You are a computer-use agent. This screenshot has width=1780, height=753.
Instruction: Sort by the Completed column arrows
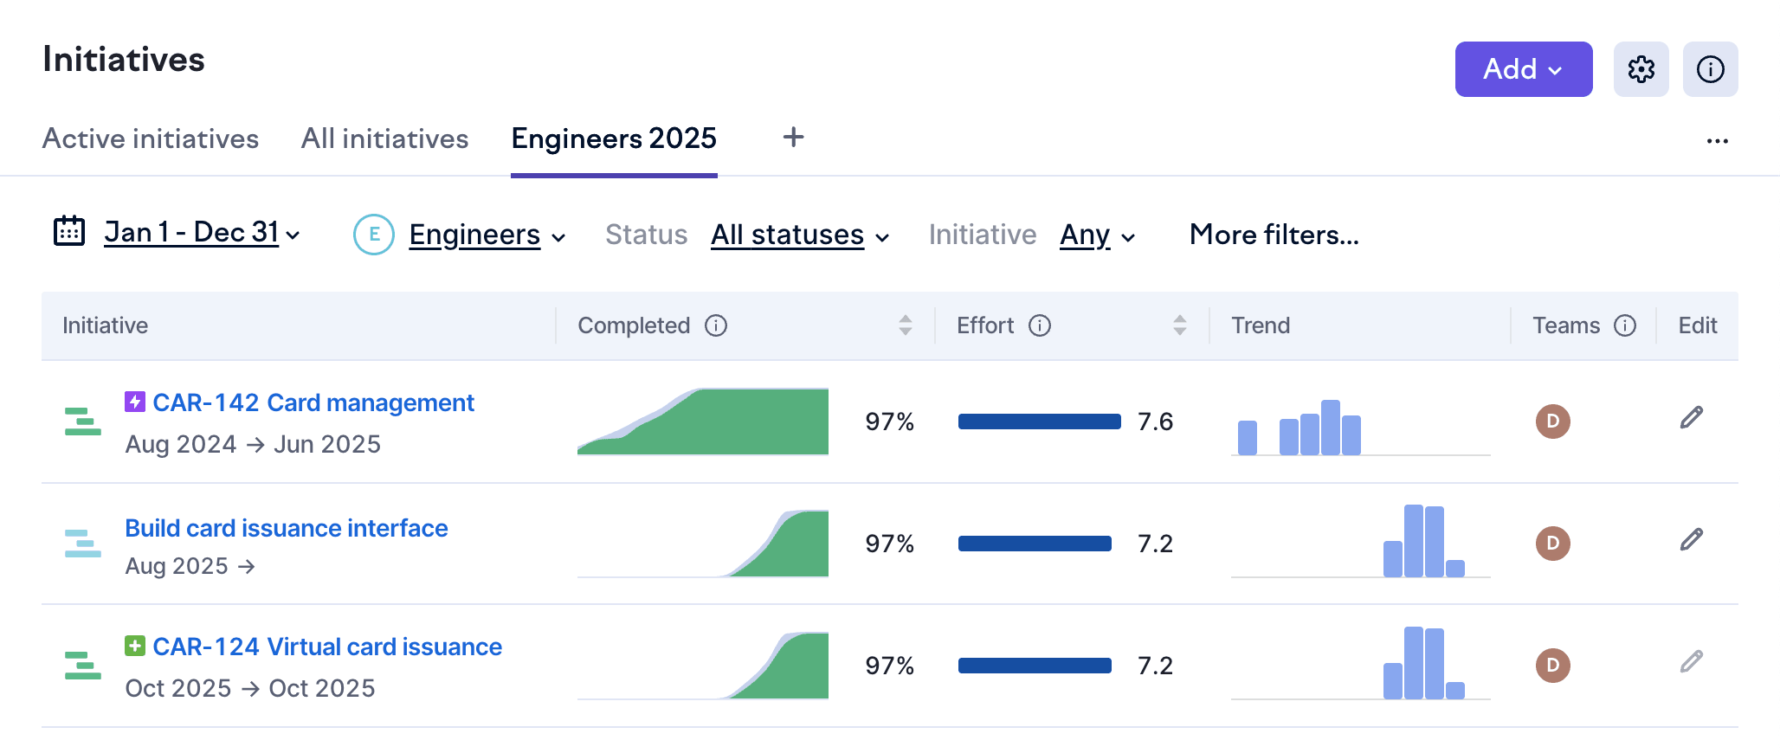pos(906,325)
